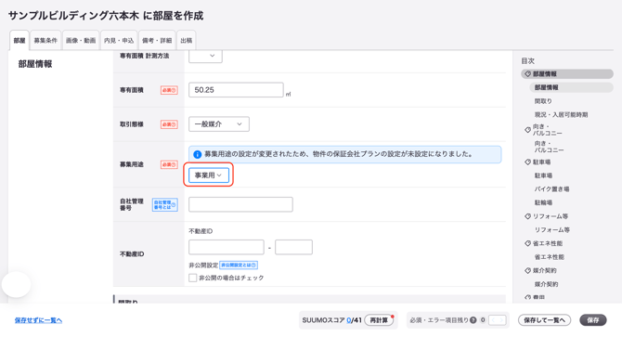
Task: Jump to バイク置き場 in the 目次
Action: 551,189
